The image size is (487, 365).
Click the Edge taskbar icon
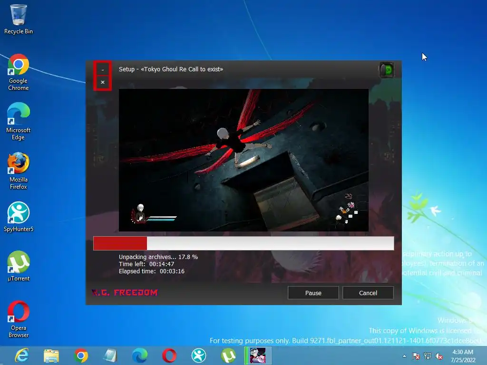[140, 355]
